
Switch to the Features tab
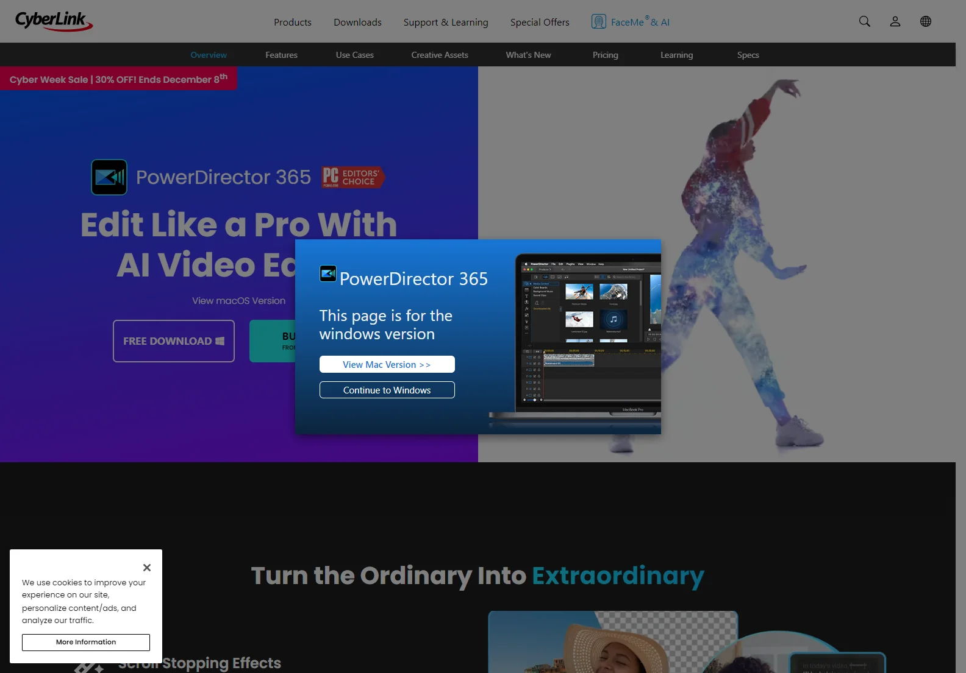pos(281,55)
